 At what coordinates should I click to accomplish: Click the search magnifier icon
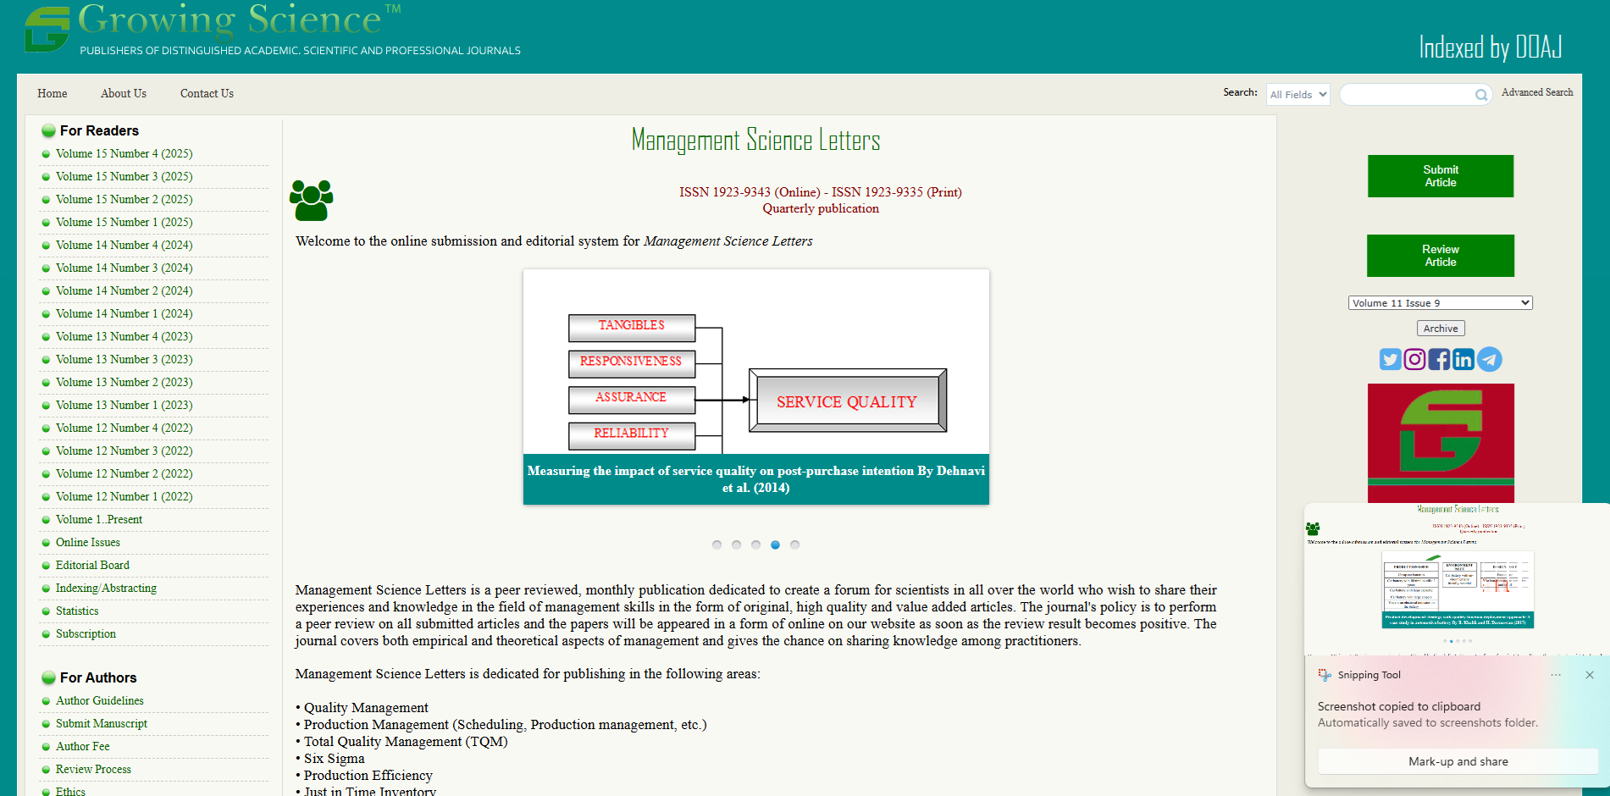pyautogui.click(x=1480, y=95)
